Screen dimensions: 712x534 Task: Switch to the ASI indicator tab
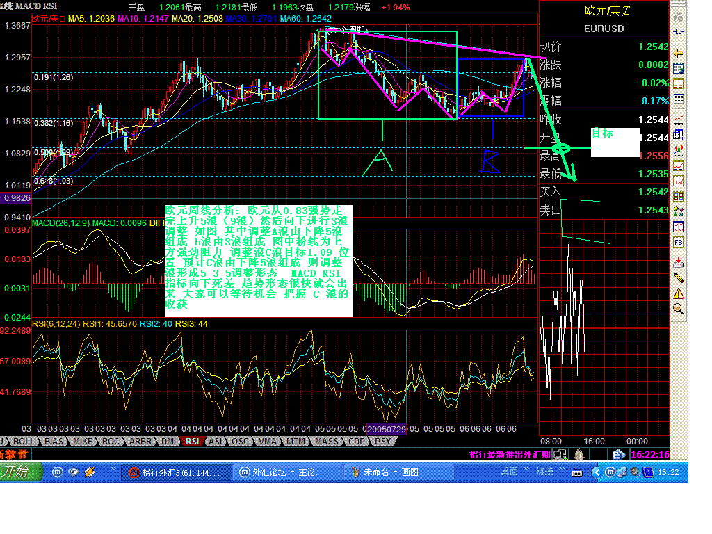pos(216,442)
